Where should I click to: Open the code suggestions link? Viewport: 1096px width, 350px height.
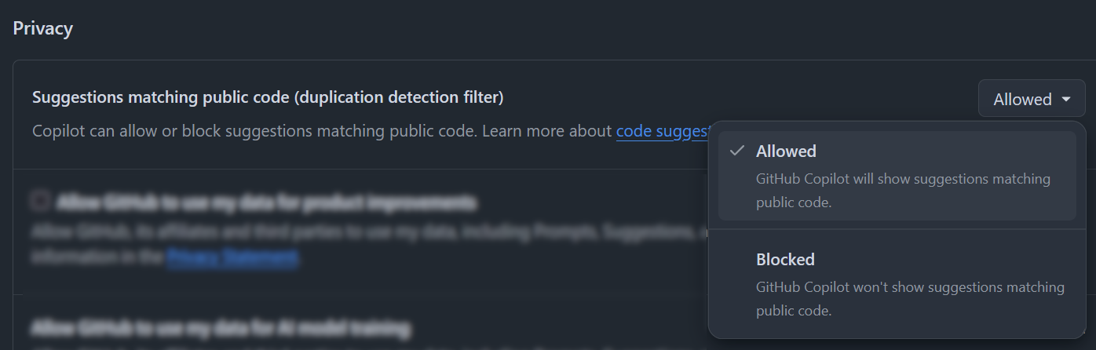[663, 131]
